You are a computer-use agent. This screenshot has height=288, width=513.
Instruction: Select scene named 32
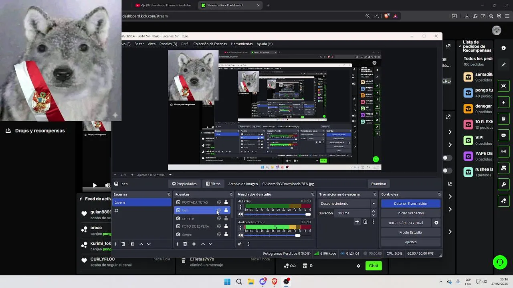click(x=142, y=210)
